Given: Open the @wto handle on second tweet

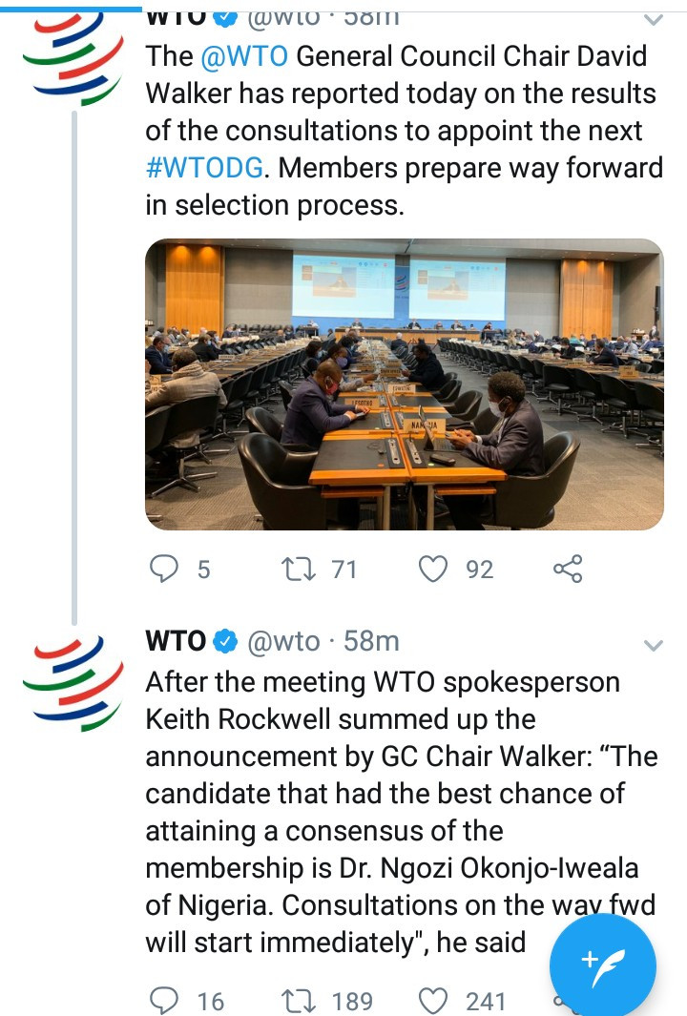Looking at the screenshot, I should click(x=283, y=642).
